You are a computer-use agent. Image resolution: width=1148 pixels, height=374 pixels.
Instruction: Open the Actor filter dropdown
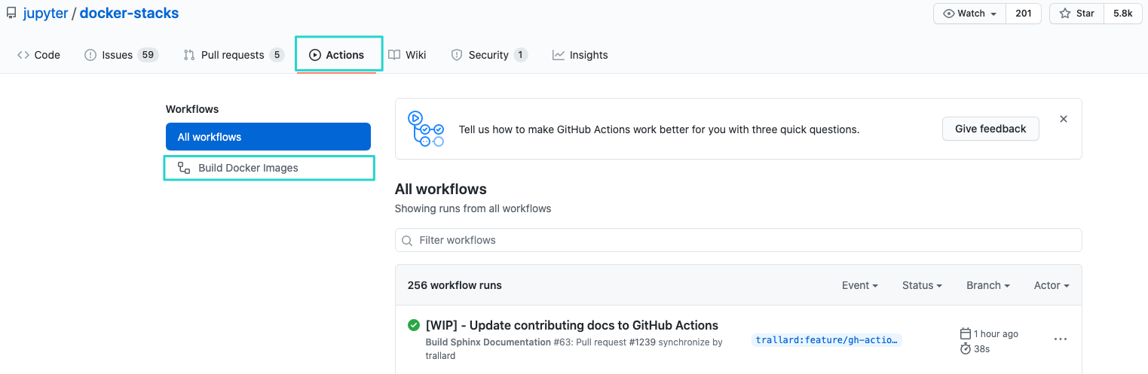tap(1052, 285)
